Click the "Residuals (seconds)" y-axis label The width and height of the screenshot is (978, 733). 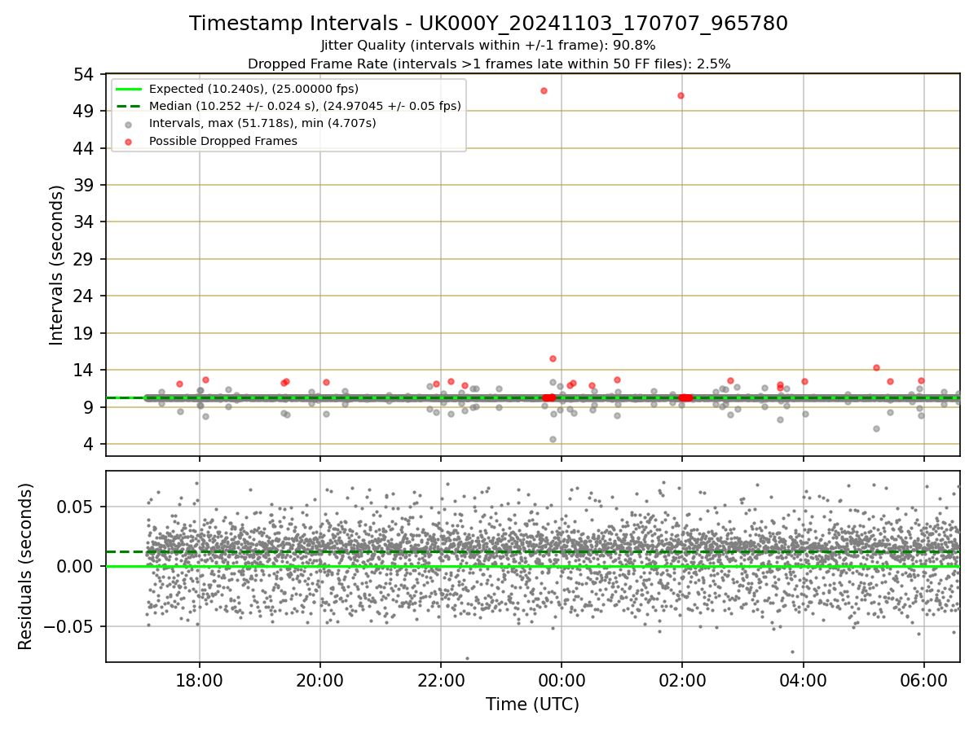coord(25,566)
